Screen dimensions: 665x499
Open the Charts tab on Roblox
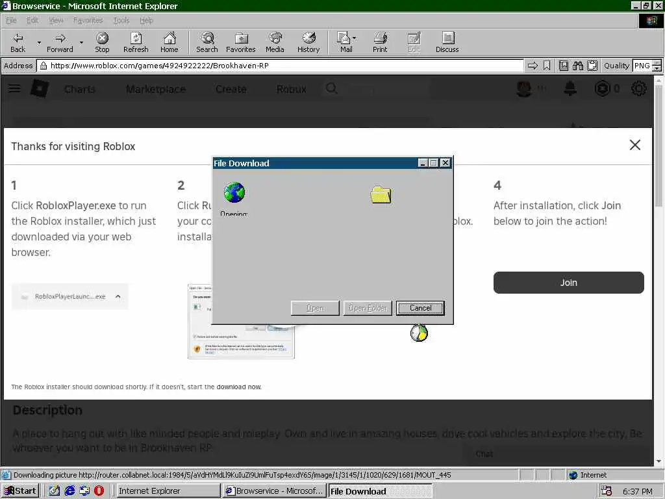(80, 89)
